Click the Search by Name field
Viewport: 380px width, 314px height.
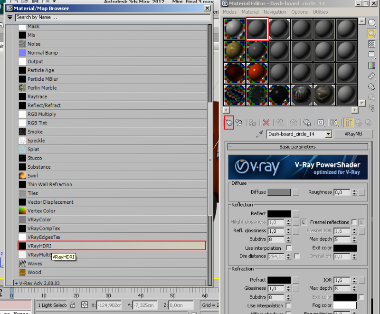tap(113, 18)
